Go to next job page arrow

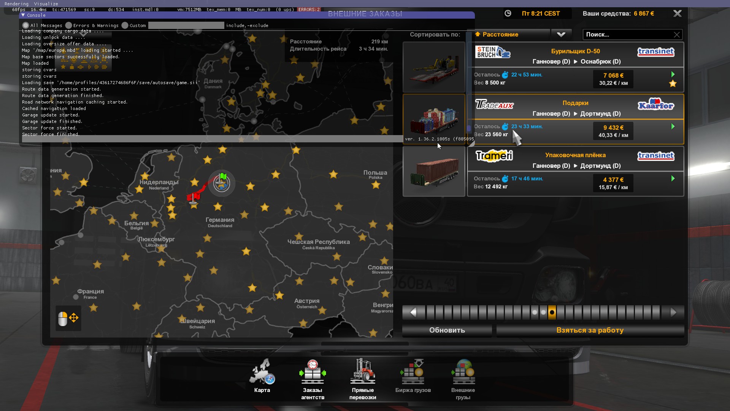(x=673, y=312)
